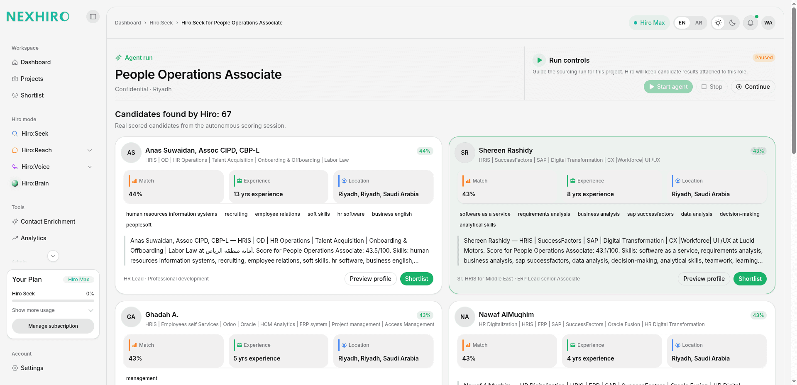The image size is (797, 385).
Task: Click Location pin icon in Ghadah A. card
Action: [344, 345]
